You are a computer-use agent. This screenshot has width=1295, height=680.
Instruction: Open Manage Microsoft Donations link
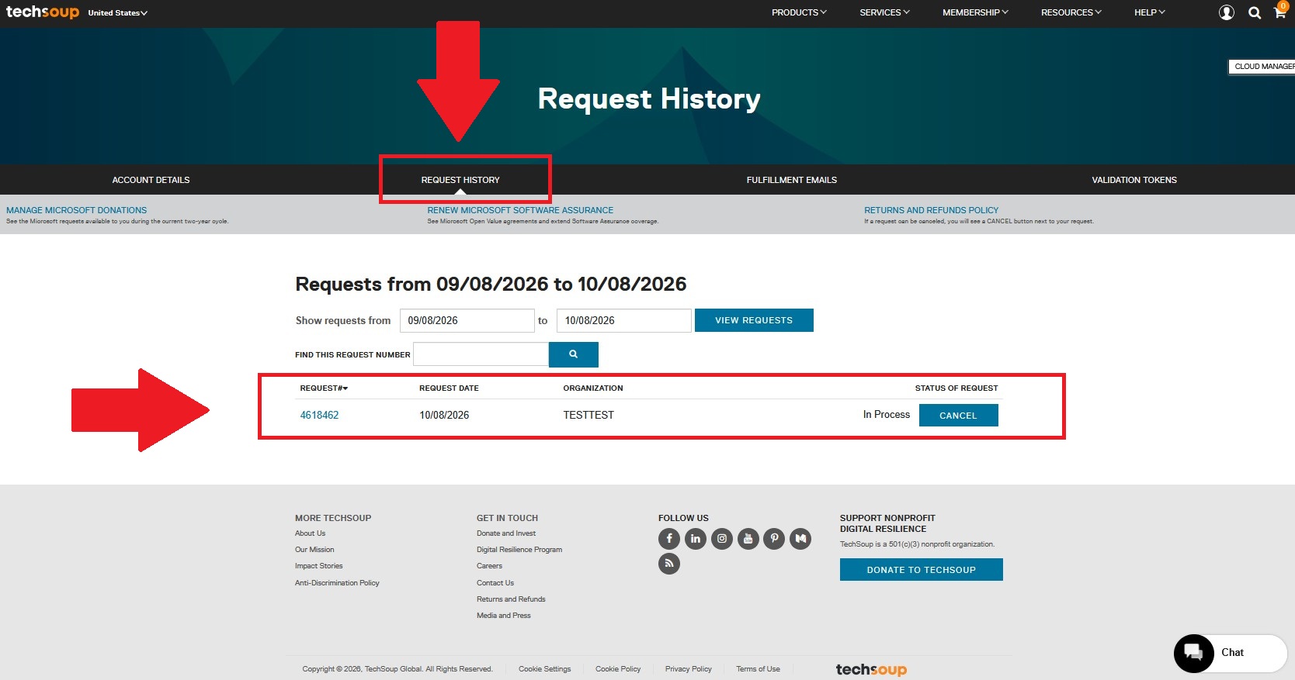point(76,210)
